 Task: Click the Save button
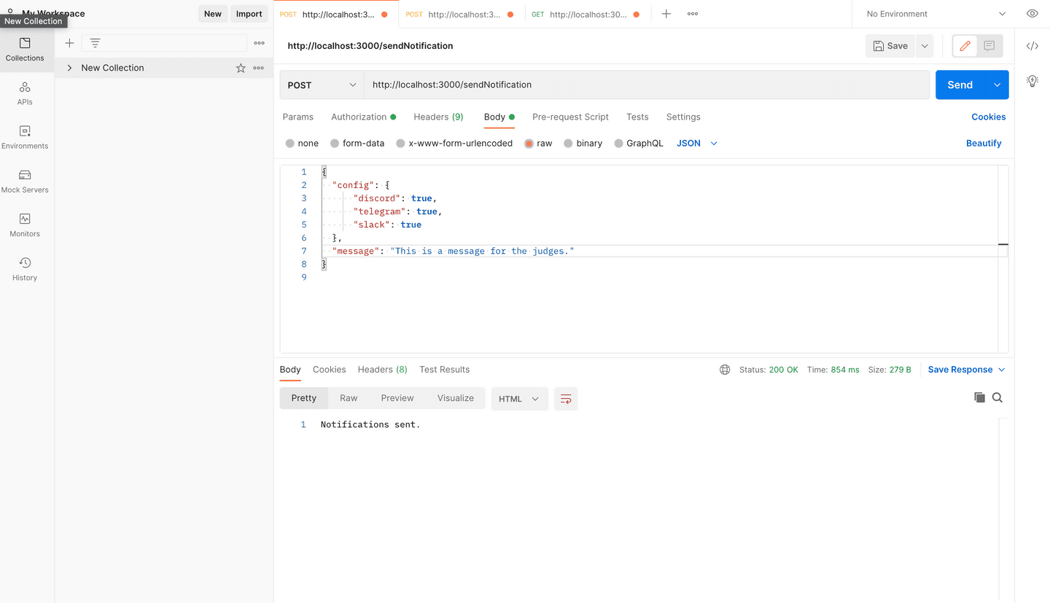tap(890, 46)
